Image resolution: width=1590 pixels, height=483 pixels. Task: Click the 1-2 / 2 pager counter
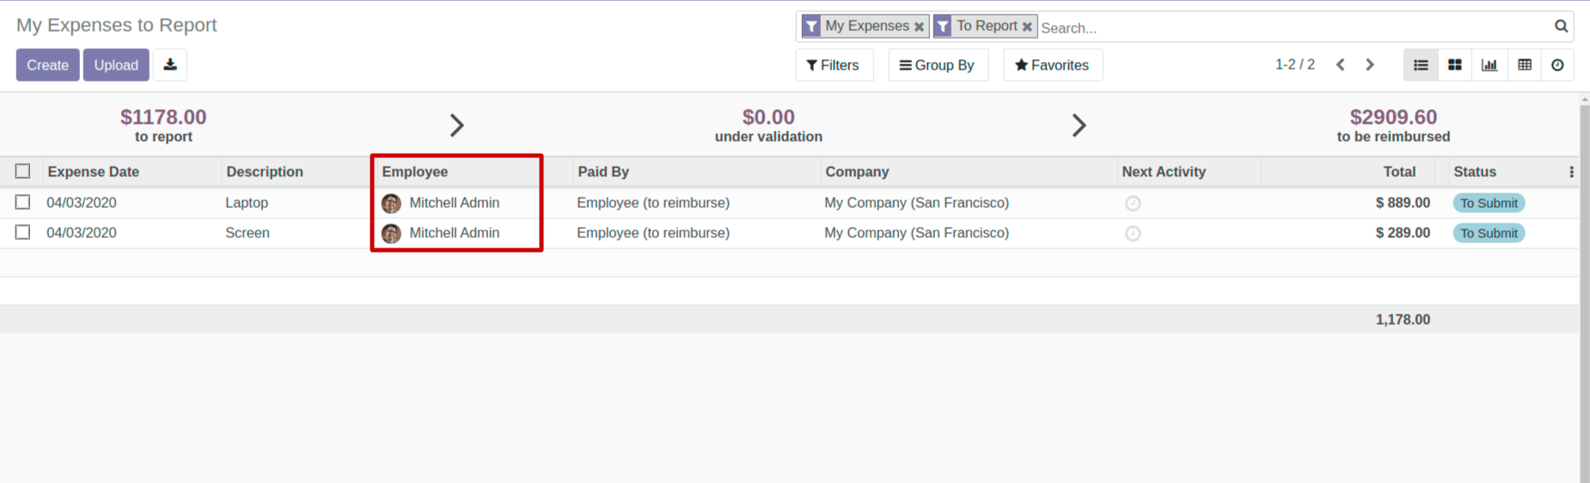coord(1294,65)
